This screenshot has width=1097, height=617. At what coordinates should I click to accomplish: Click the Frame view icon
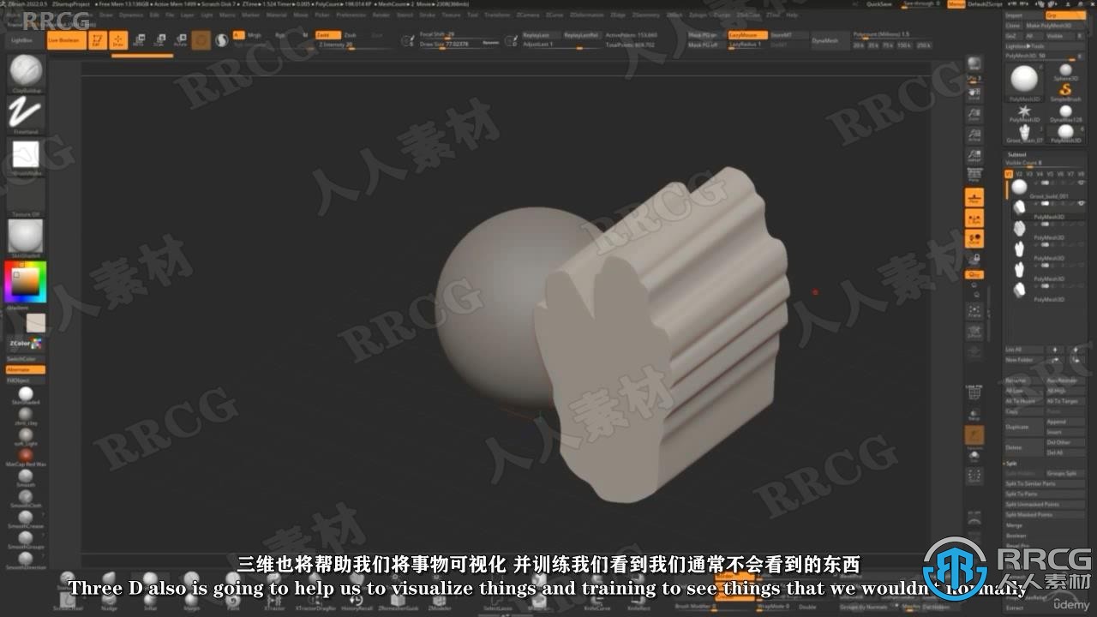pos(974,311)
